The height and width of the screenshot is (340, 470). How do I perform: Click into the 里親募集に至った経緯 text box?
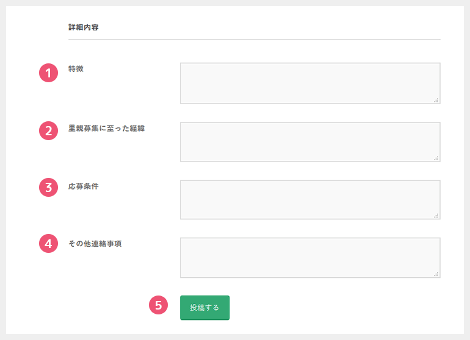pyautogui.click(x=309, y=141)
